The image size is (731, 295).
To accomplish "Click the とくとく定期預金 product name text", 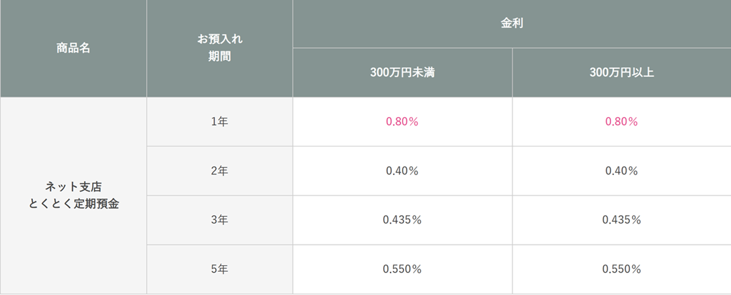I will click(73, 204).
